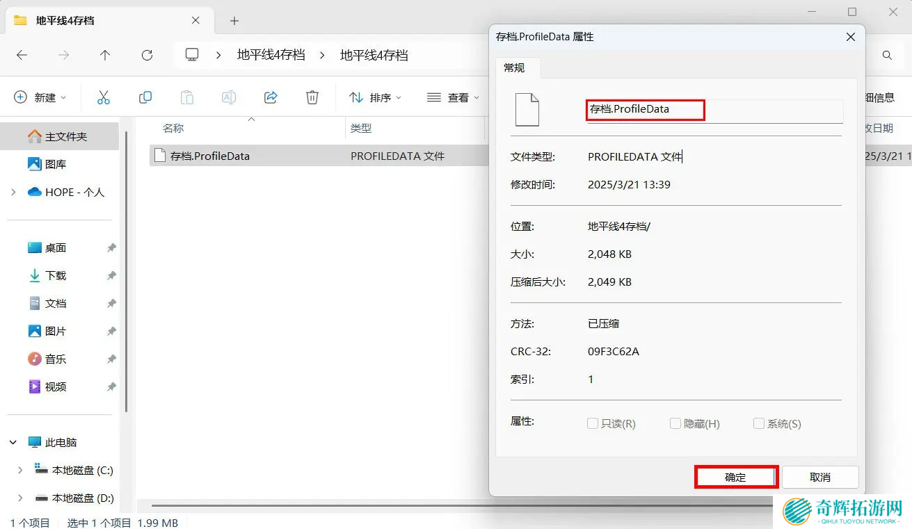This screenshot has width=912, height=529.
Task: Open the 新建 menu
Action: coord(40,97)
